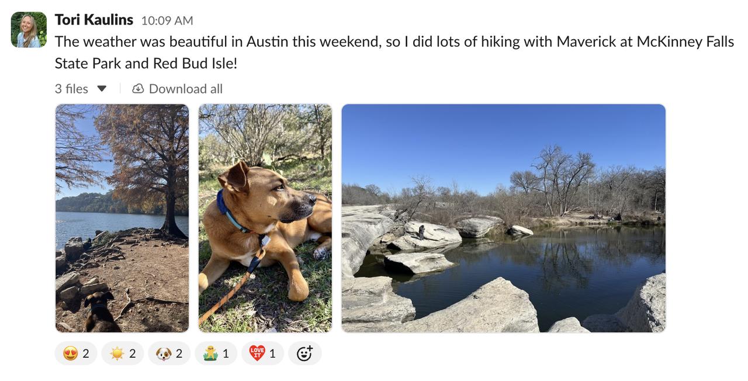Click the "3 files" label
The width and height of the screenshot is (748, 381).
coord(71,89)
